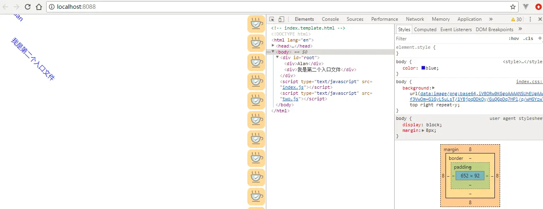Image resolution: width=543 pixels, height=209 pixels.
Task: Select the Computed sidebar tab
Action: click(425, 30)
